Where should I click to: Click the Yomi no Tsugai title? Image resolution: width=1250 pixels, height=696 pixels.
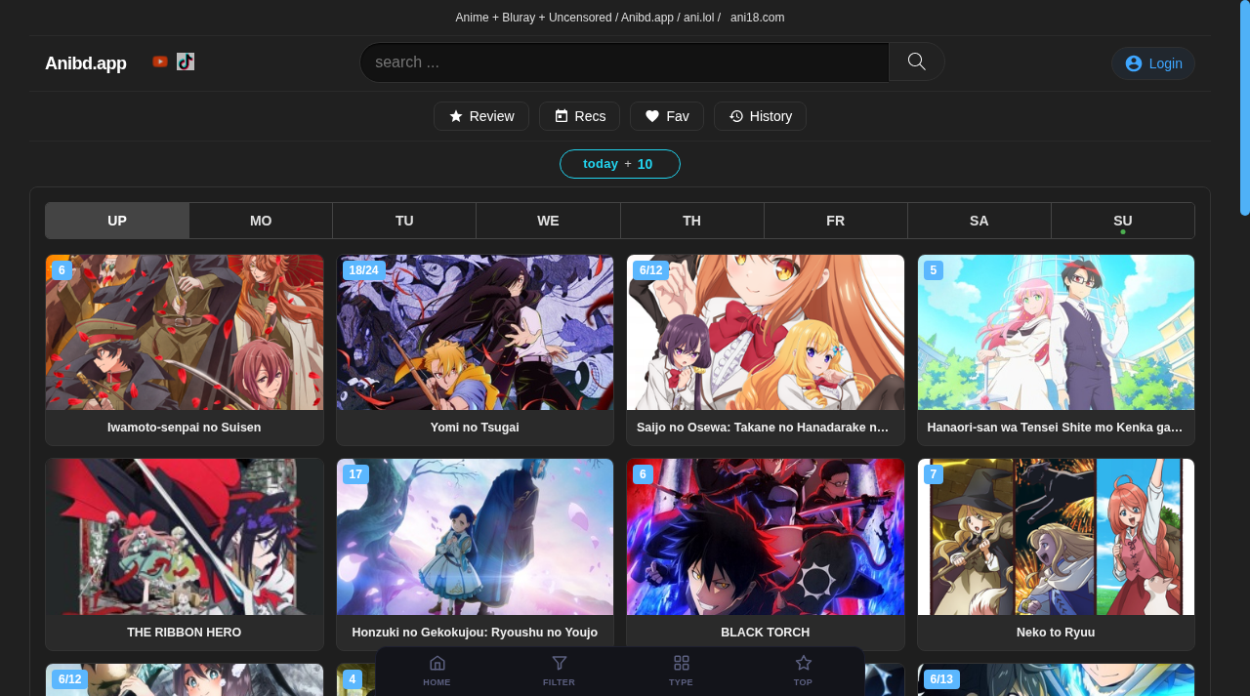(x=475, y=428)
